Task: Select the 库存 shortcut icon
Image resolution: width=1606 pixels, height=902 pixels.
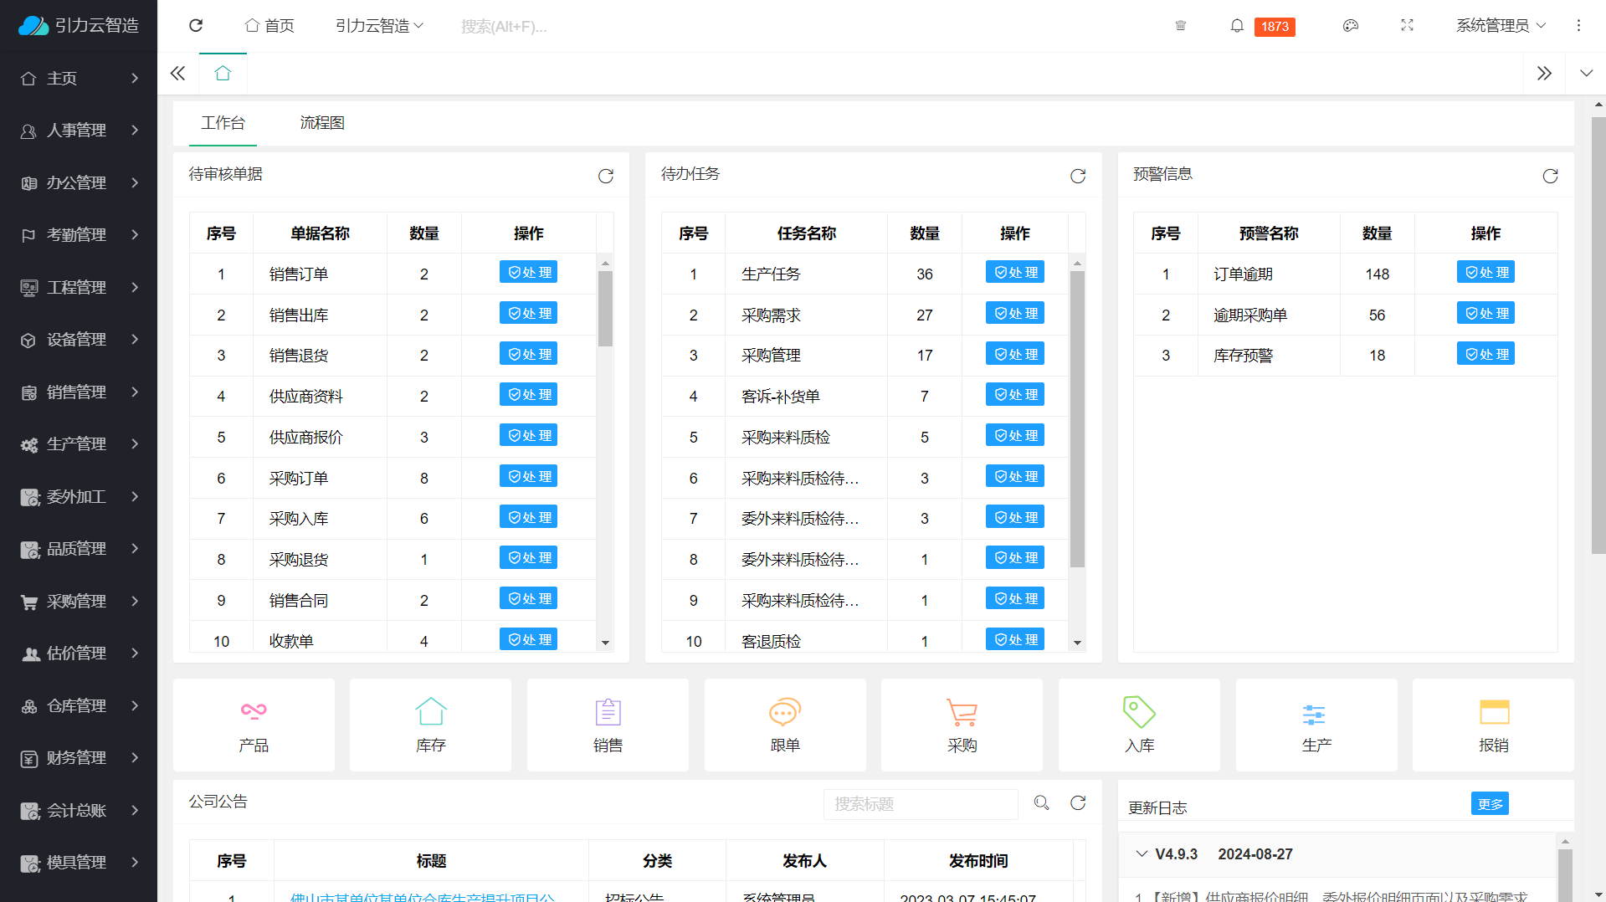Action: tap(430, 724)
